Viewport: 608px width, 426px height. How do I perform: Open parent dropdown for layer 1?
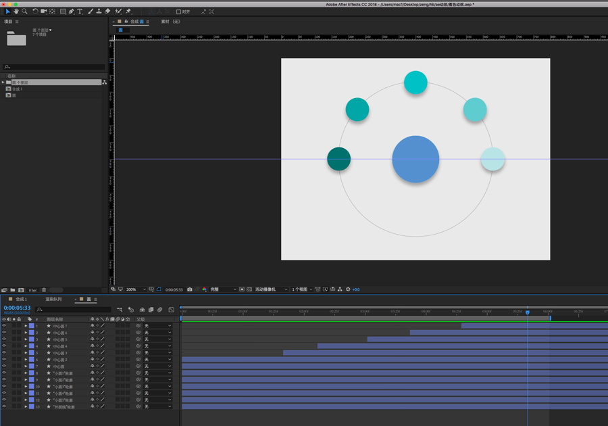(x=157, y=326)
